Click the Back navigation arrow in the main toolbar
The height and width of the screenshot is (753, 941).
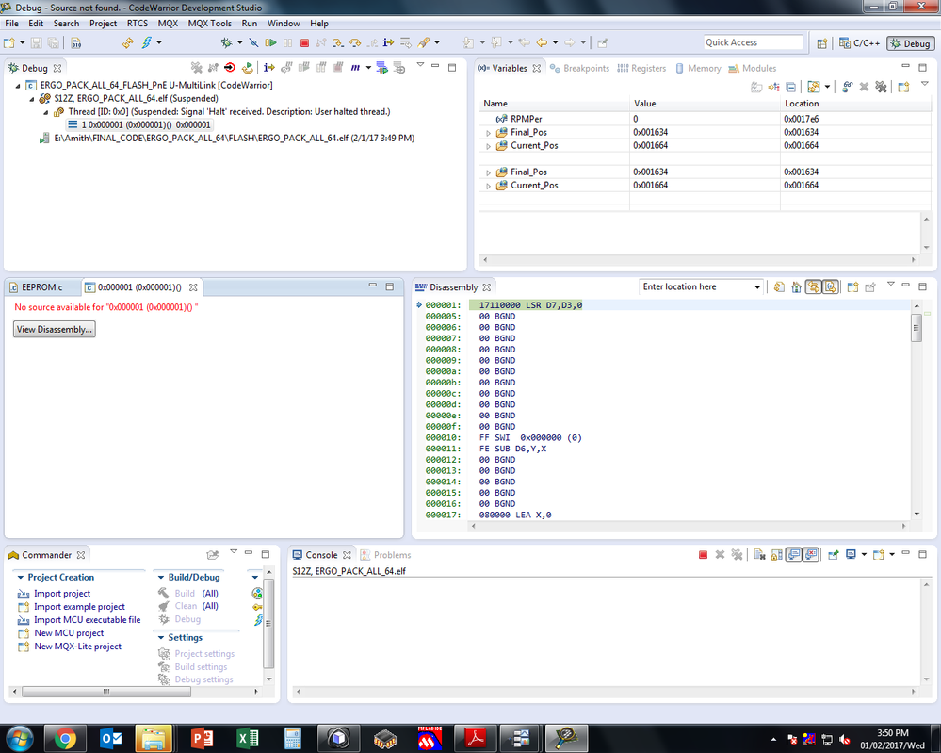point(542,42)
